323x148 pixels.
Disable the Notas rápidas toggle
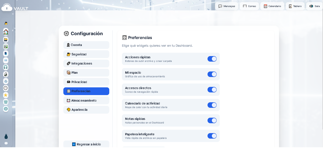[212, 120]
